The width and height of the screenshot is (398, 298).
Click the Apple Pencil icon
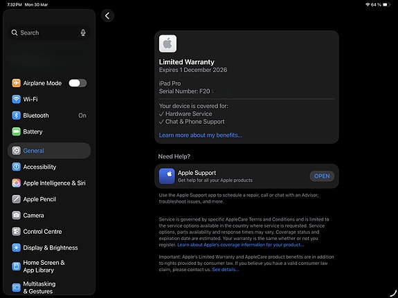(x=16, y=199)
